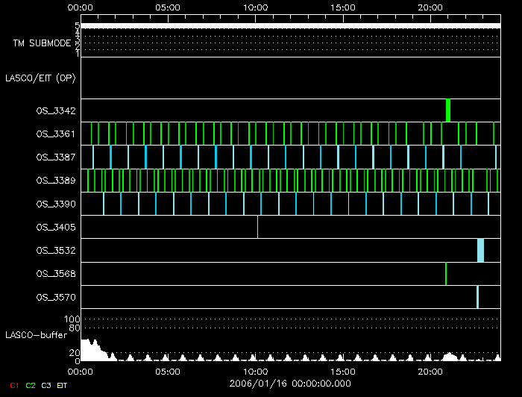This screenshot has width=522, height=397.
Task: Select the EIT legend entry
Action: [63, 385]
